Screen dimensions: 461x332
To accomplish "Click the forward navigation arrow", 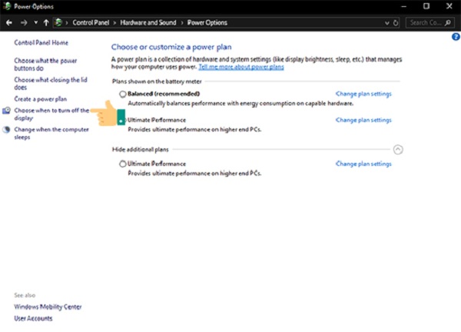I will [x=24, y=22].
